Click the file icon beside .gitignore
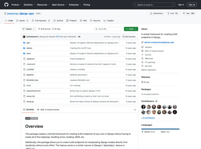This screenshot has width=201, height=149. [24, 59]
